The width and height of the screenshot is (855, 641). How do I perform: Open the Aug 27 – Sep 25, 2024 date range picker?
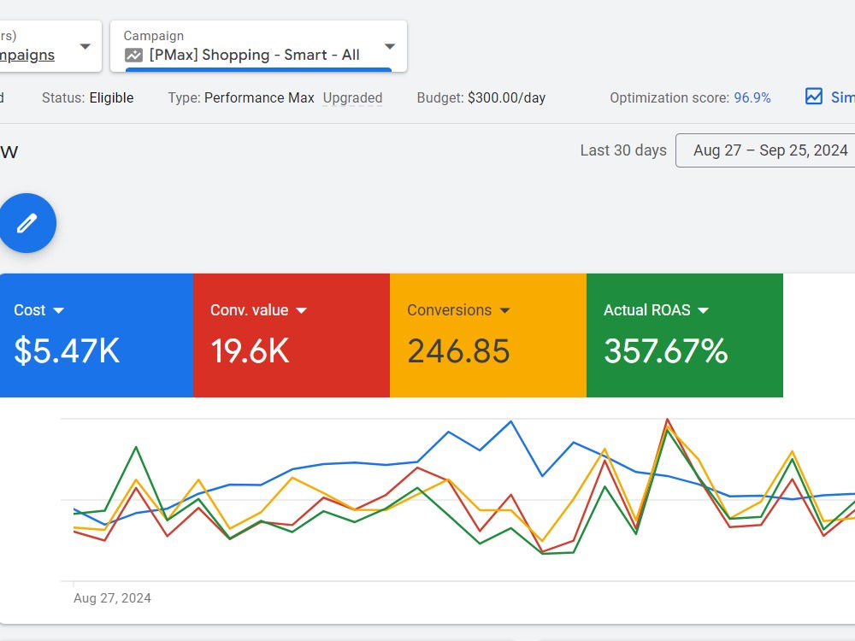tap(765, 150)
